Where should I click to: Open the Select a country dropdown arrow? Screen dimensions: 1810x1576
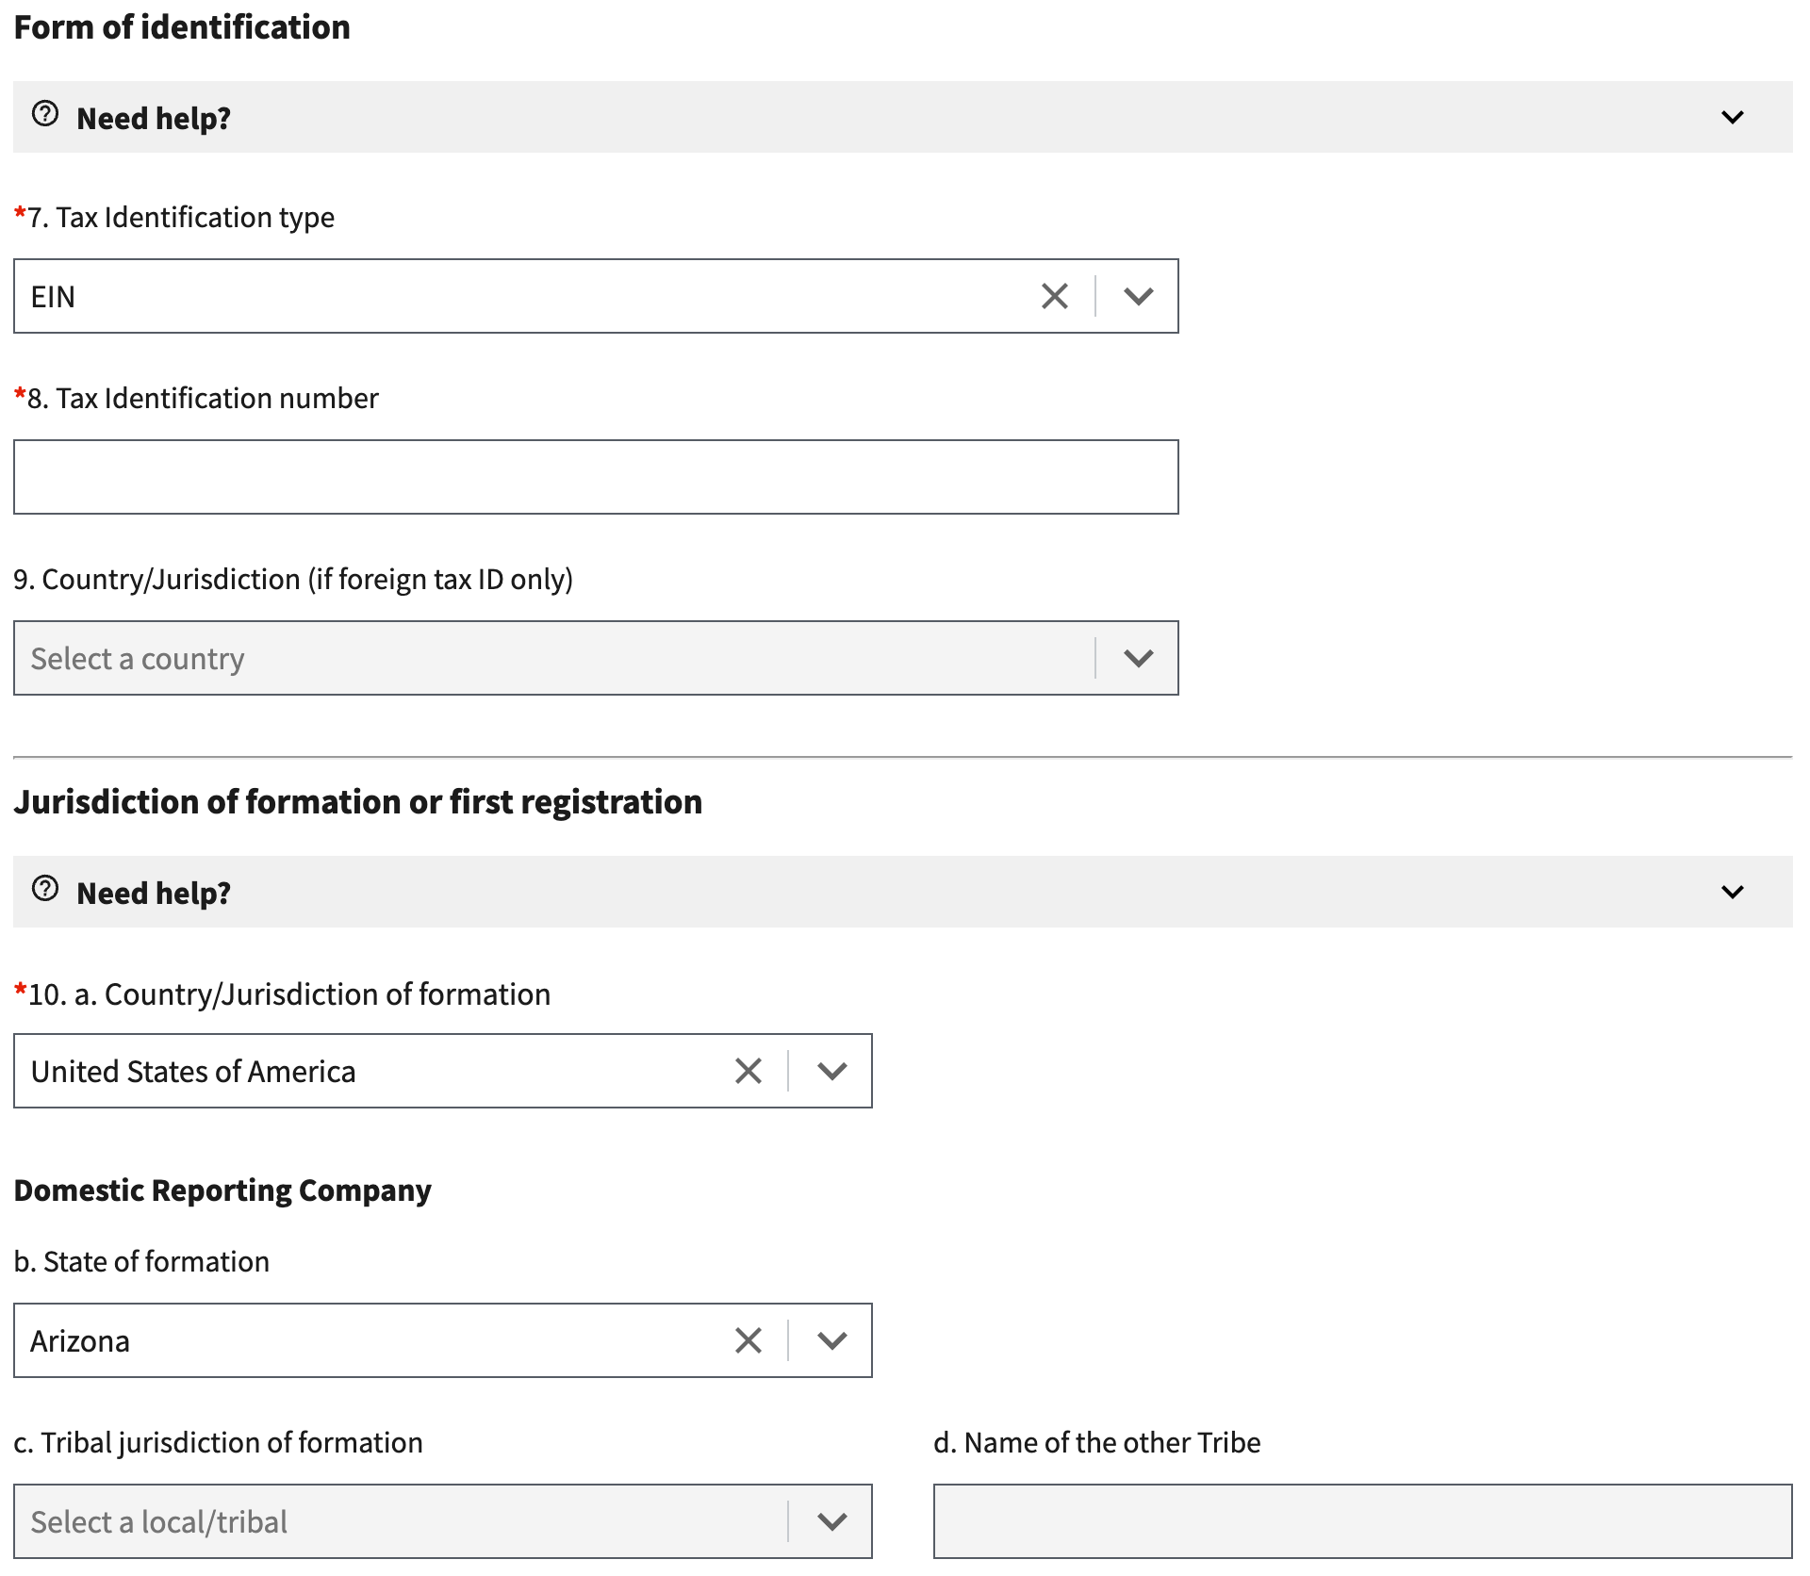point(1138,658)
